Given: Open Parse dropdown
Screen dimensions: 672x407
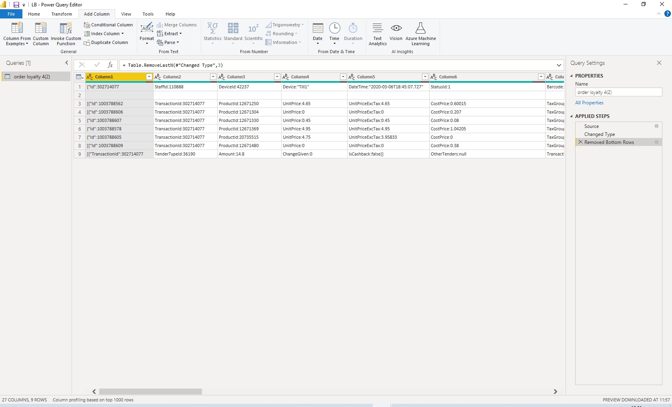Looking at the screenshot, I should (168, 42).
